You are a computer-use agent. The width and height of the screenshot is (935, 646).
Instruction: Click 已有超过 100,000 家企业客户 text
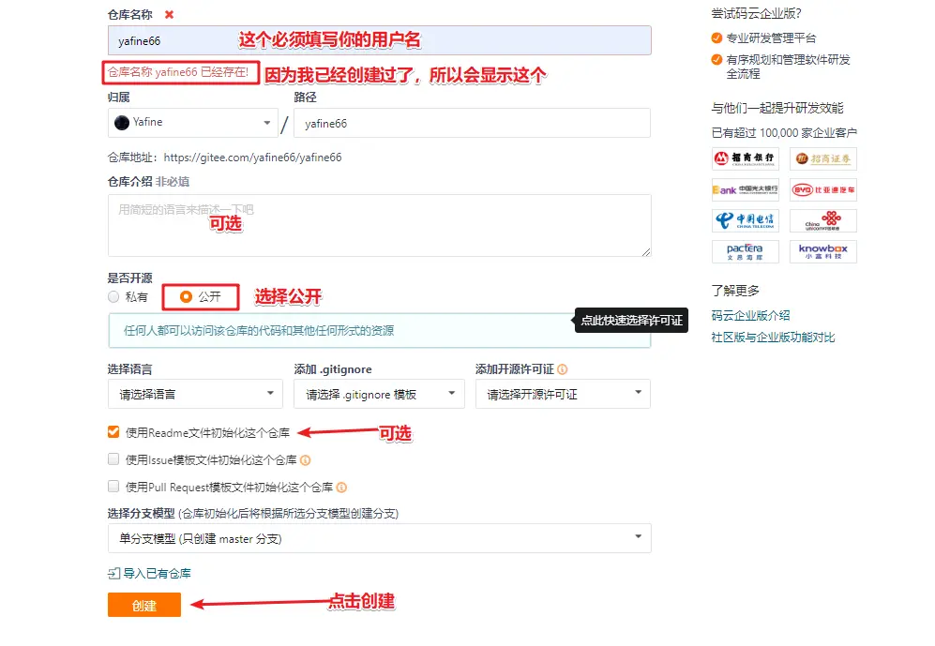point(784,133)
